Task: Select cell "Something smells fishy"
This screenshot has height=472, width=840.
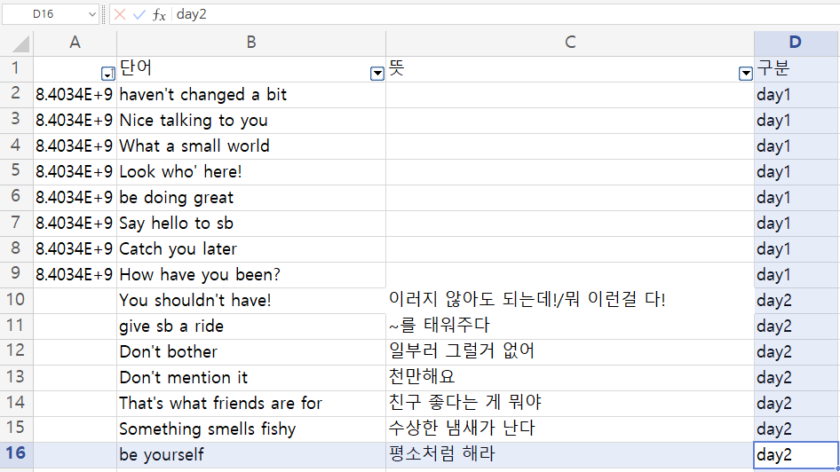Action: [251, 429]
